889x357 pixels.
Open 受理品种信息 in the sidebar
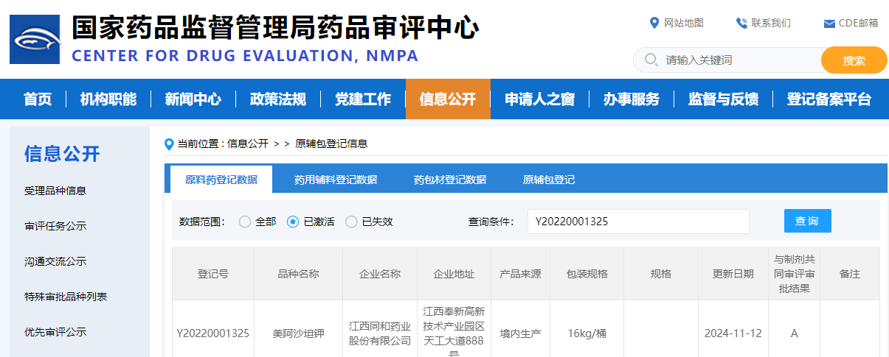tap(55, 191)
